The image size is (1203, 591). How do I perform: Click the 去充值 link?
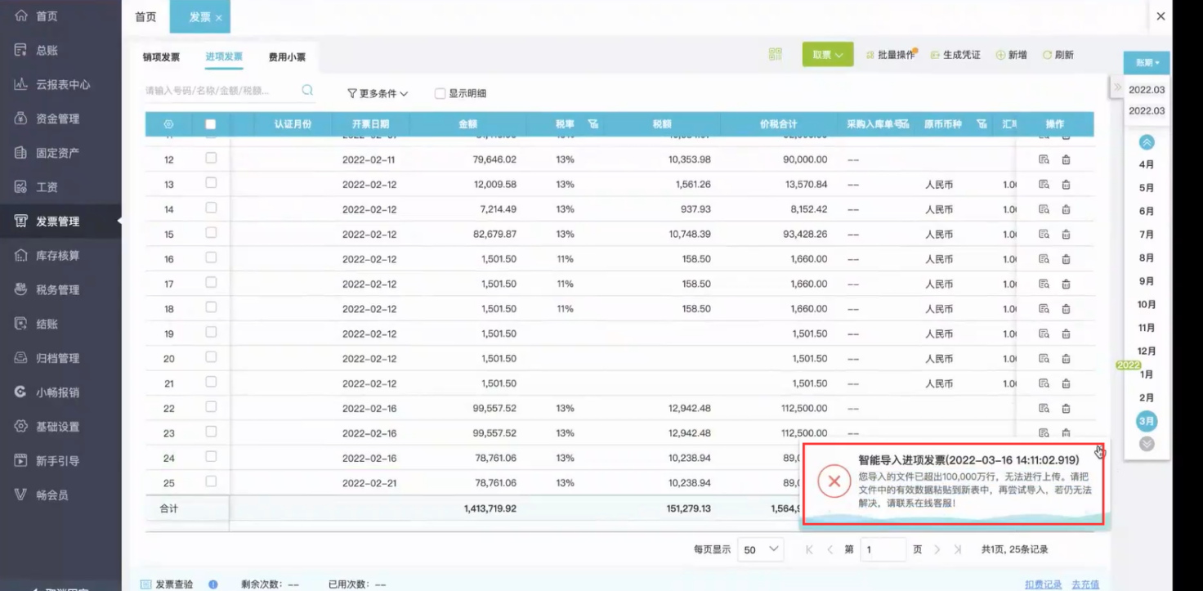[x=1084, y=584]
